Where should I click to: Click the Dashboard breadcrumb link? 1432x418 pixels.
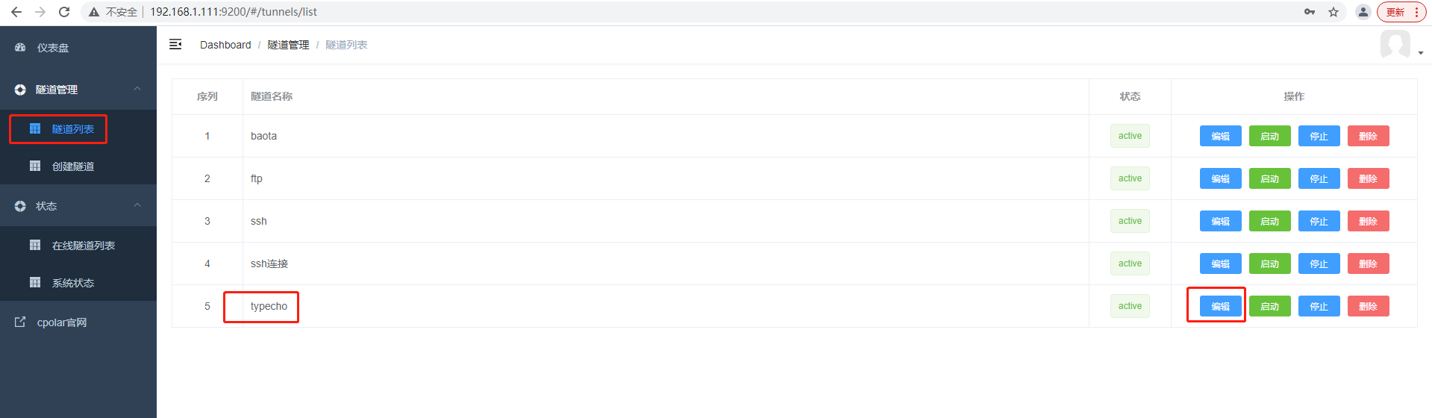click(x=225, y=45)
